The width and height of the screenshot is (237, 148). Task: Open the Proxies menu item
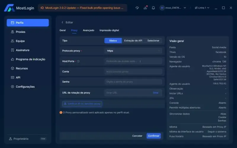click(x=28, y=32)
